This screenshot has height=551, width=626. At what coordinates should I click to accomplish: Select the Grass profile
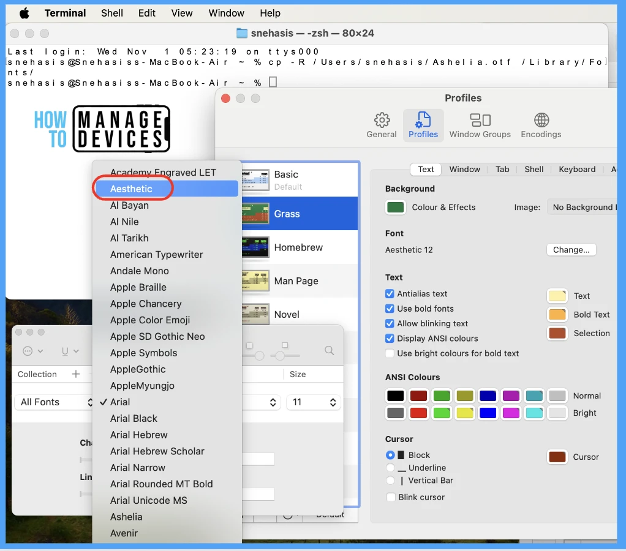point(300,214)
